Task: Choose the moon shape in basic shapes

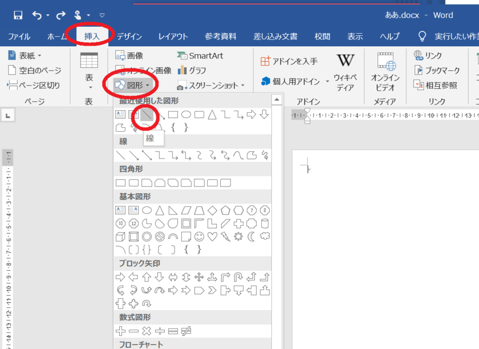Action: [x=251, y=236]
